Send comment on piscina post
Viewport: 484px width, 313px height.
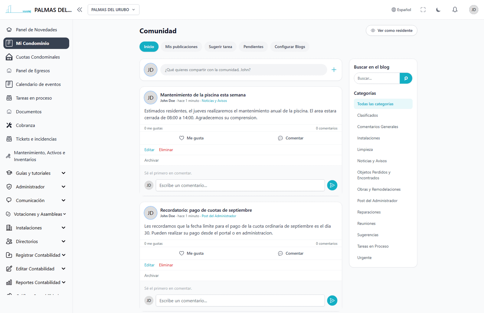click(332, 185)
